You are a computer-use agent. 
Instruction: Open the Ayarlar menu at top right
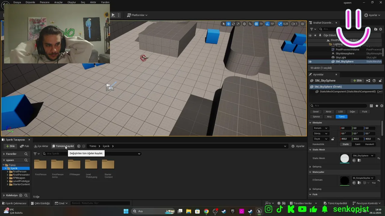pos(372,15)
